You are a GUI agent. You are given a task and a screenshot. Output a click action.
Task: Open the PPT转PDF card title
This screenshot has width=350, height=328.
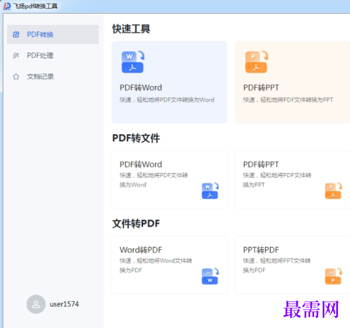[x=261, y=250]
